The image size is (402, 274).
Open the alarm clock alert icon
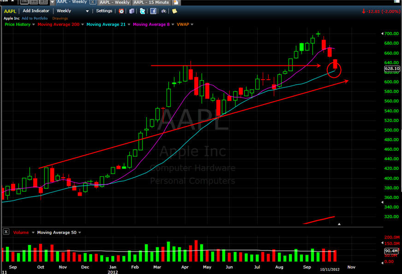tap(121, 11)
